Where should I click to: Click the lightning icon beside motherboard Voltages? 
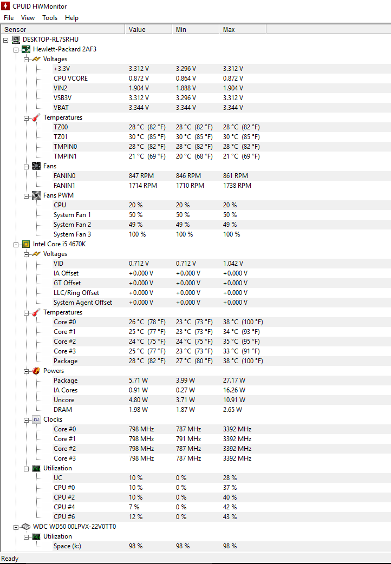coord(36,59)
